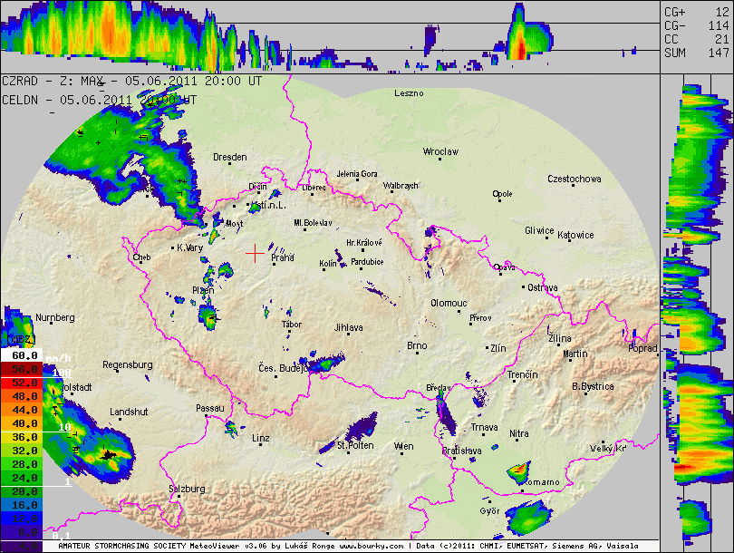This screenshot has height=553, width=734.
Task: Select the Bratislava label
Action: 461,451
